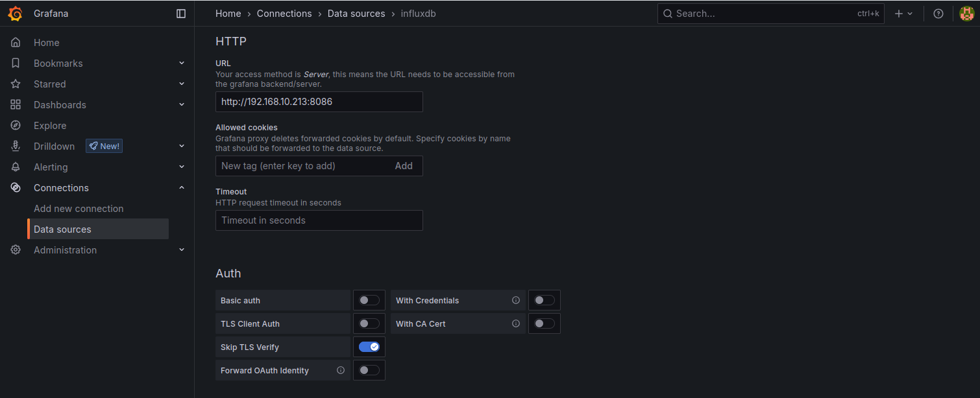980x398 pixels.
Task: Click the Administration gear icon
Action: click(16, 250)
